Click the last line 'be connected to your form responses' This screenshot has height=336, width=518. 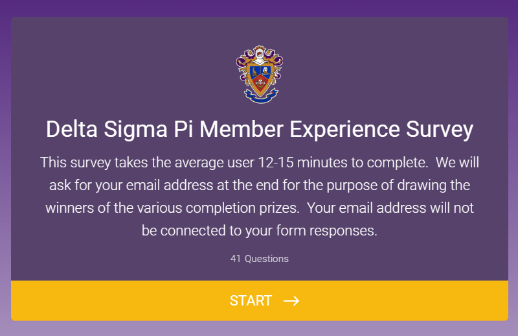click(260, 231)
